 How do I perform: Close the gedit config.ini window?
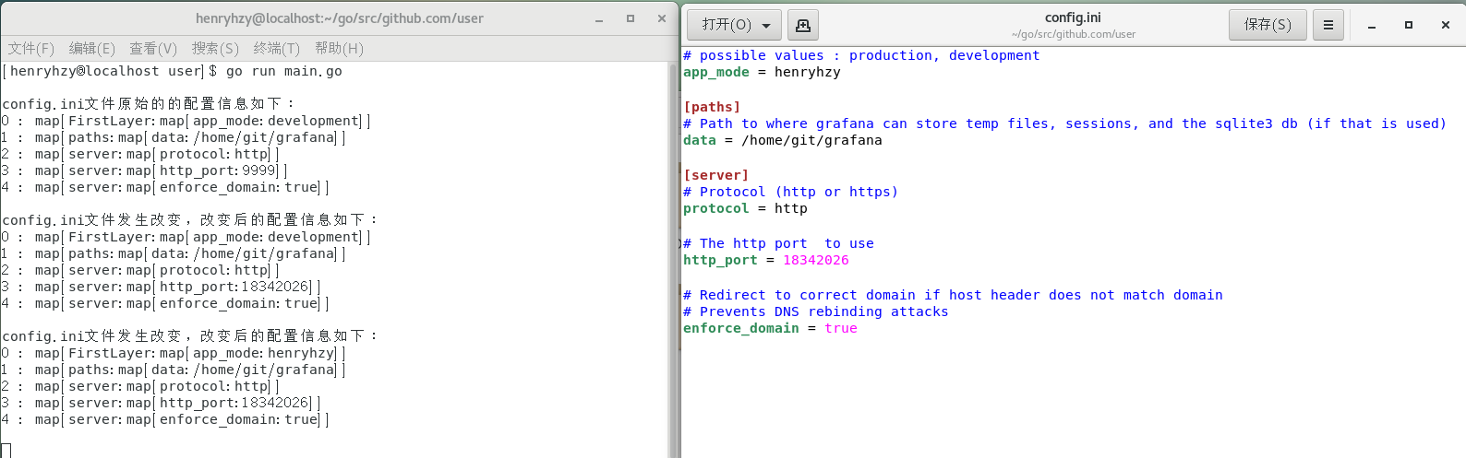(x=1446, y=25)
